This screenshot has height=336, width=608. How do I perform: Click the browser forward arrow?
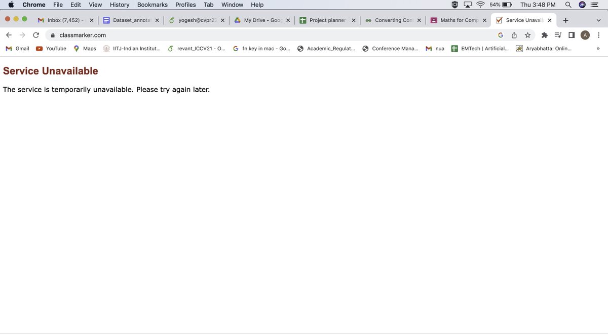click(22, 35)
